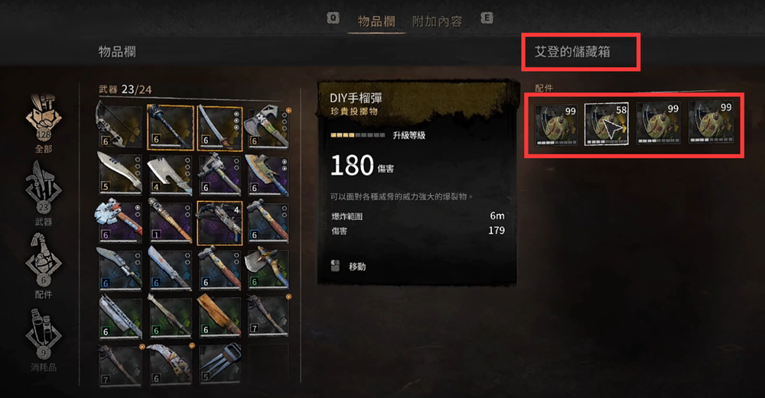Select the DIY grenade stack of 58
This screenshot has width=765, height=398.
[x=607, y=125]
